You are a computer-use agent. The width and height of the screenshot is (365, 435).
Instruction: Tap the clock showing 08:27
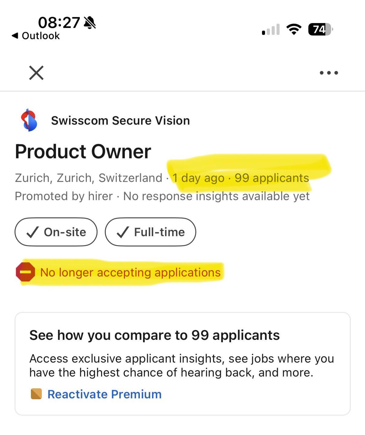point(59,23)
